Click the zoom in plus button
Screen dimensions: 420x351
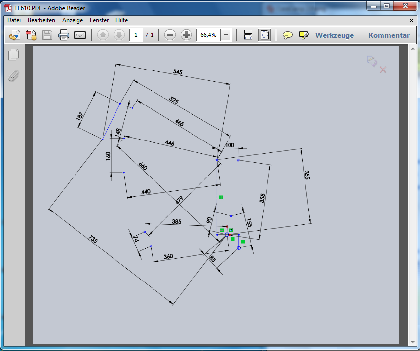tap(186, 35)
